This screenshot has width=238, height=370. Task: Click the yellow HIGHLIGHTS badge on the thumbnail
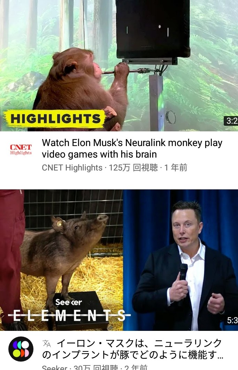click(x=55, y=118)
